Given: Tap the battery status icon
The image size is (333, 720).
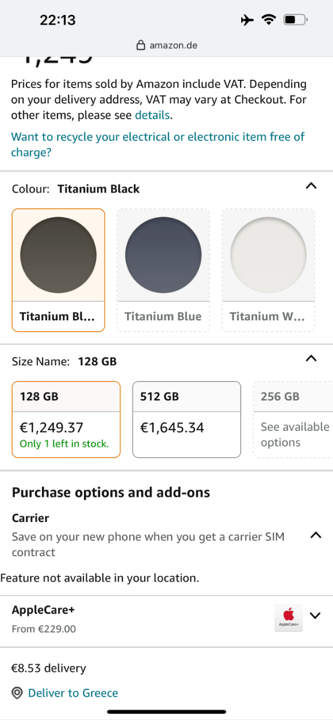Looking at the screenshot, I should click(x=295, y=20).
